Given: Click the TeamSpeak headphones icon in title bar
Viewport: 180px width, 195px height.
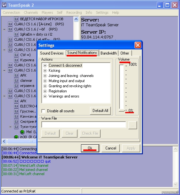Looking at the screenshot, I should pos(4,5).
